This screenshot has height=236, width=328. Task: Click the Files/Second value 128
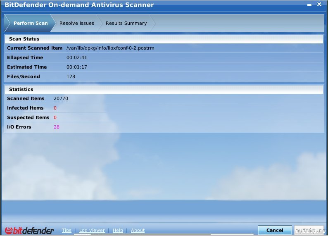click(71, 76)
